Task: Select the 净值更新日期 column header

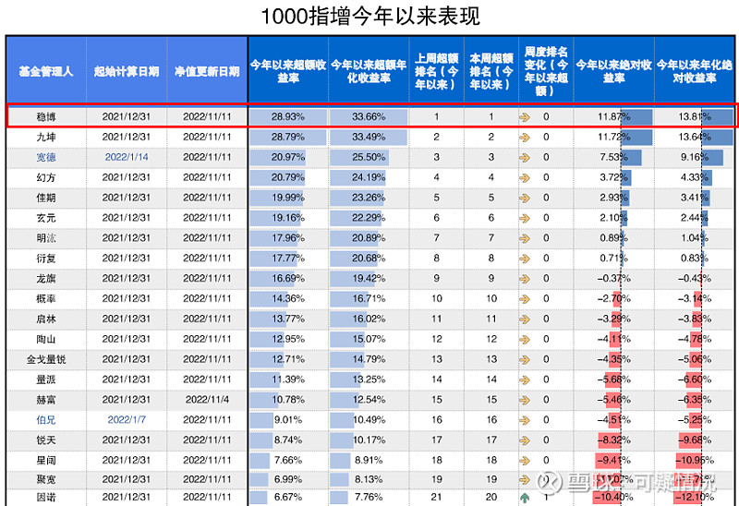Action: [x=207, y=71]
